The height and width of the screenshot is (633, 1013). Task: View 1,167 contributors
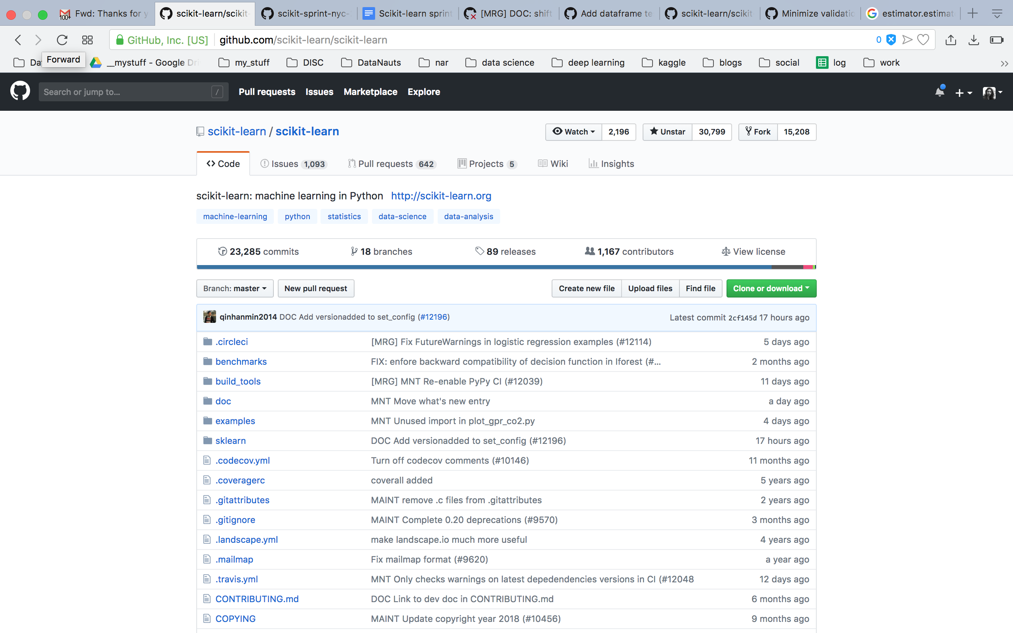click(629, 252)
